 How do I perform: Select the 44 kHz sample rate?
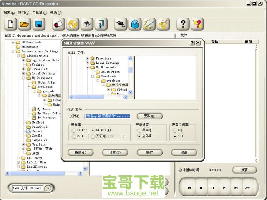[x=93, y=130]
